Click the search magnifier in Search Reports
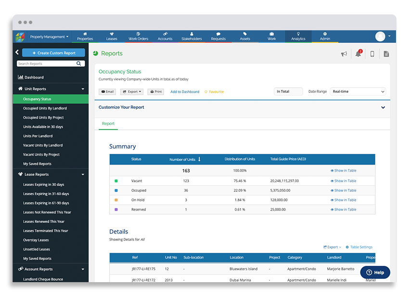Image resolution: width=409 pixels, height=299 pixels. [x=79, y=63]
